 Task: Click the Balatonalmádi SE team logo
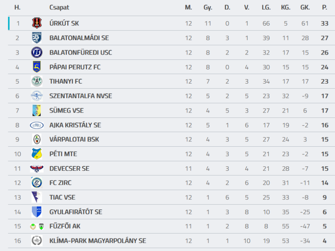(36, 38)
